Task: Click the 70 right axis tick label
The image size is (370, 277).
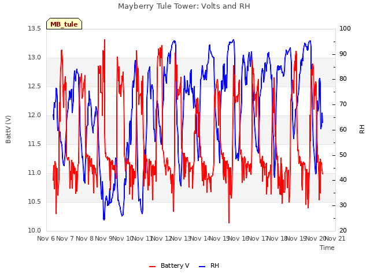Action: (343, 104)
